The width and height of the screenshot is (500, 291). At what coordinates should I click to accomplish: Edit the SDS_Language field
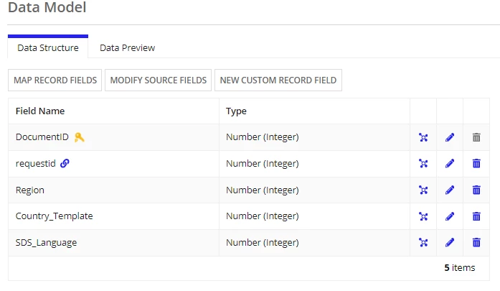point(450,242)
